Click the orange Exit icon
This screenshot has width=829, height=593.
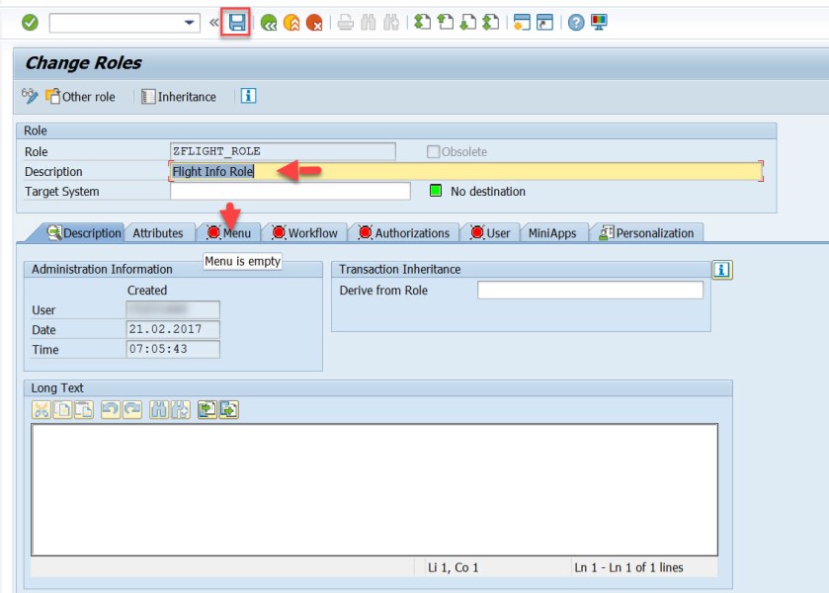291,23
